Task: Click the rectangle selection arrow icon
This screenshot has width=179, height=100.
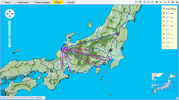Action: click(x=165, y=2)
